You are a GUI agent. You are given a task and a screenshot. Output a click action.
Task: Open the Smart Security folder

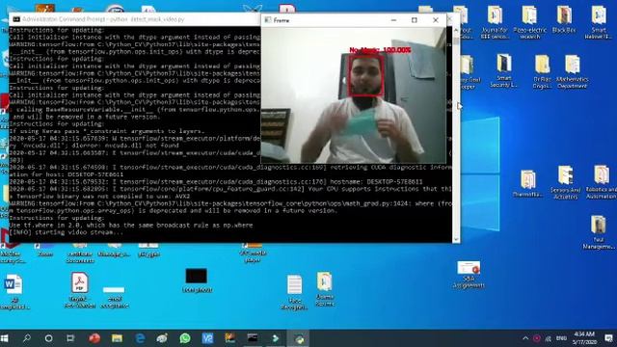504,71
